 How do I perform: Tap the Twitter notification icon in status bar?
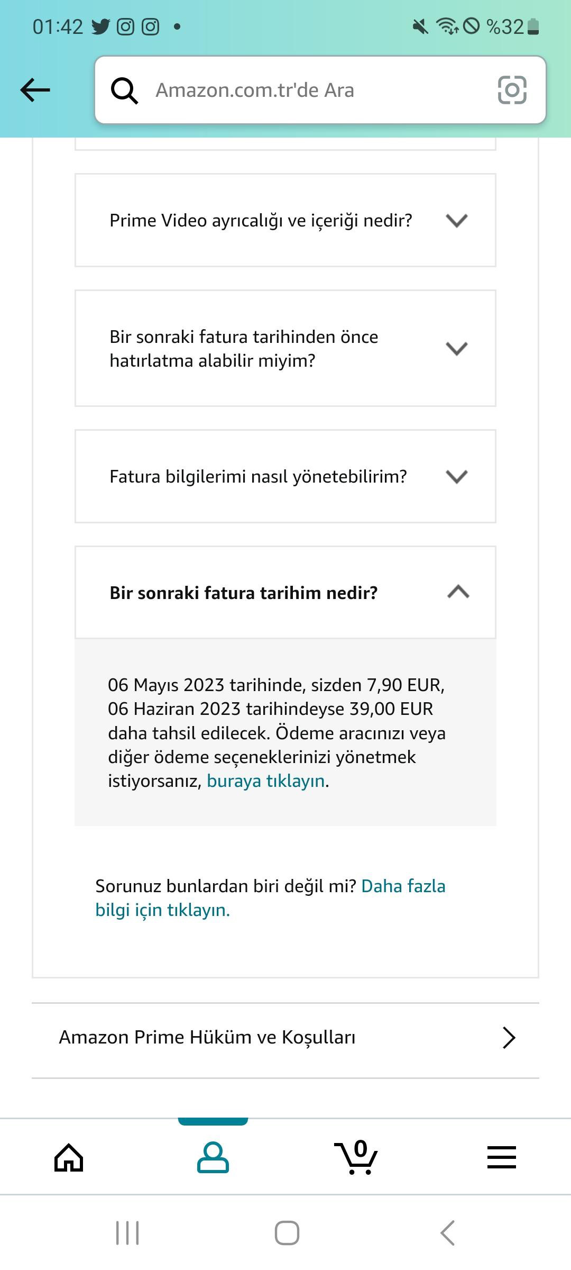tap(100, 26)
